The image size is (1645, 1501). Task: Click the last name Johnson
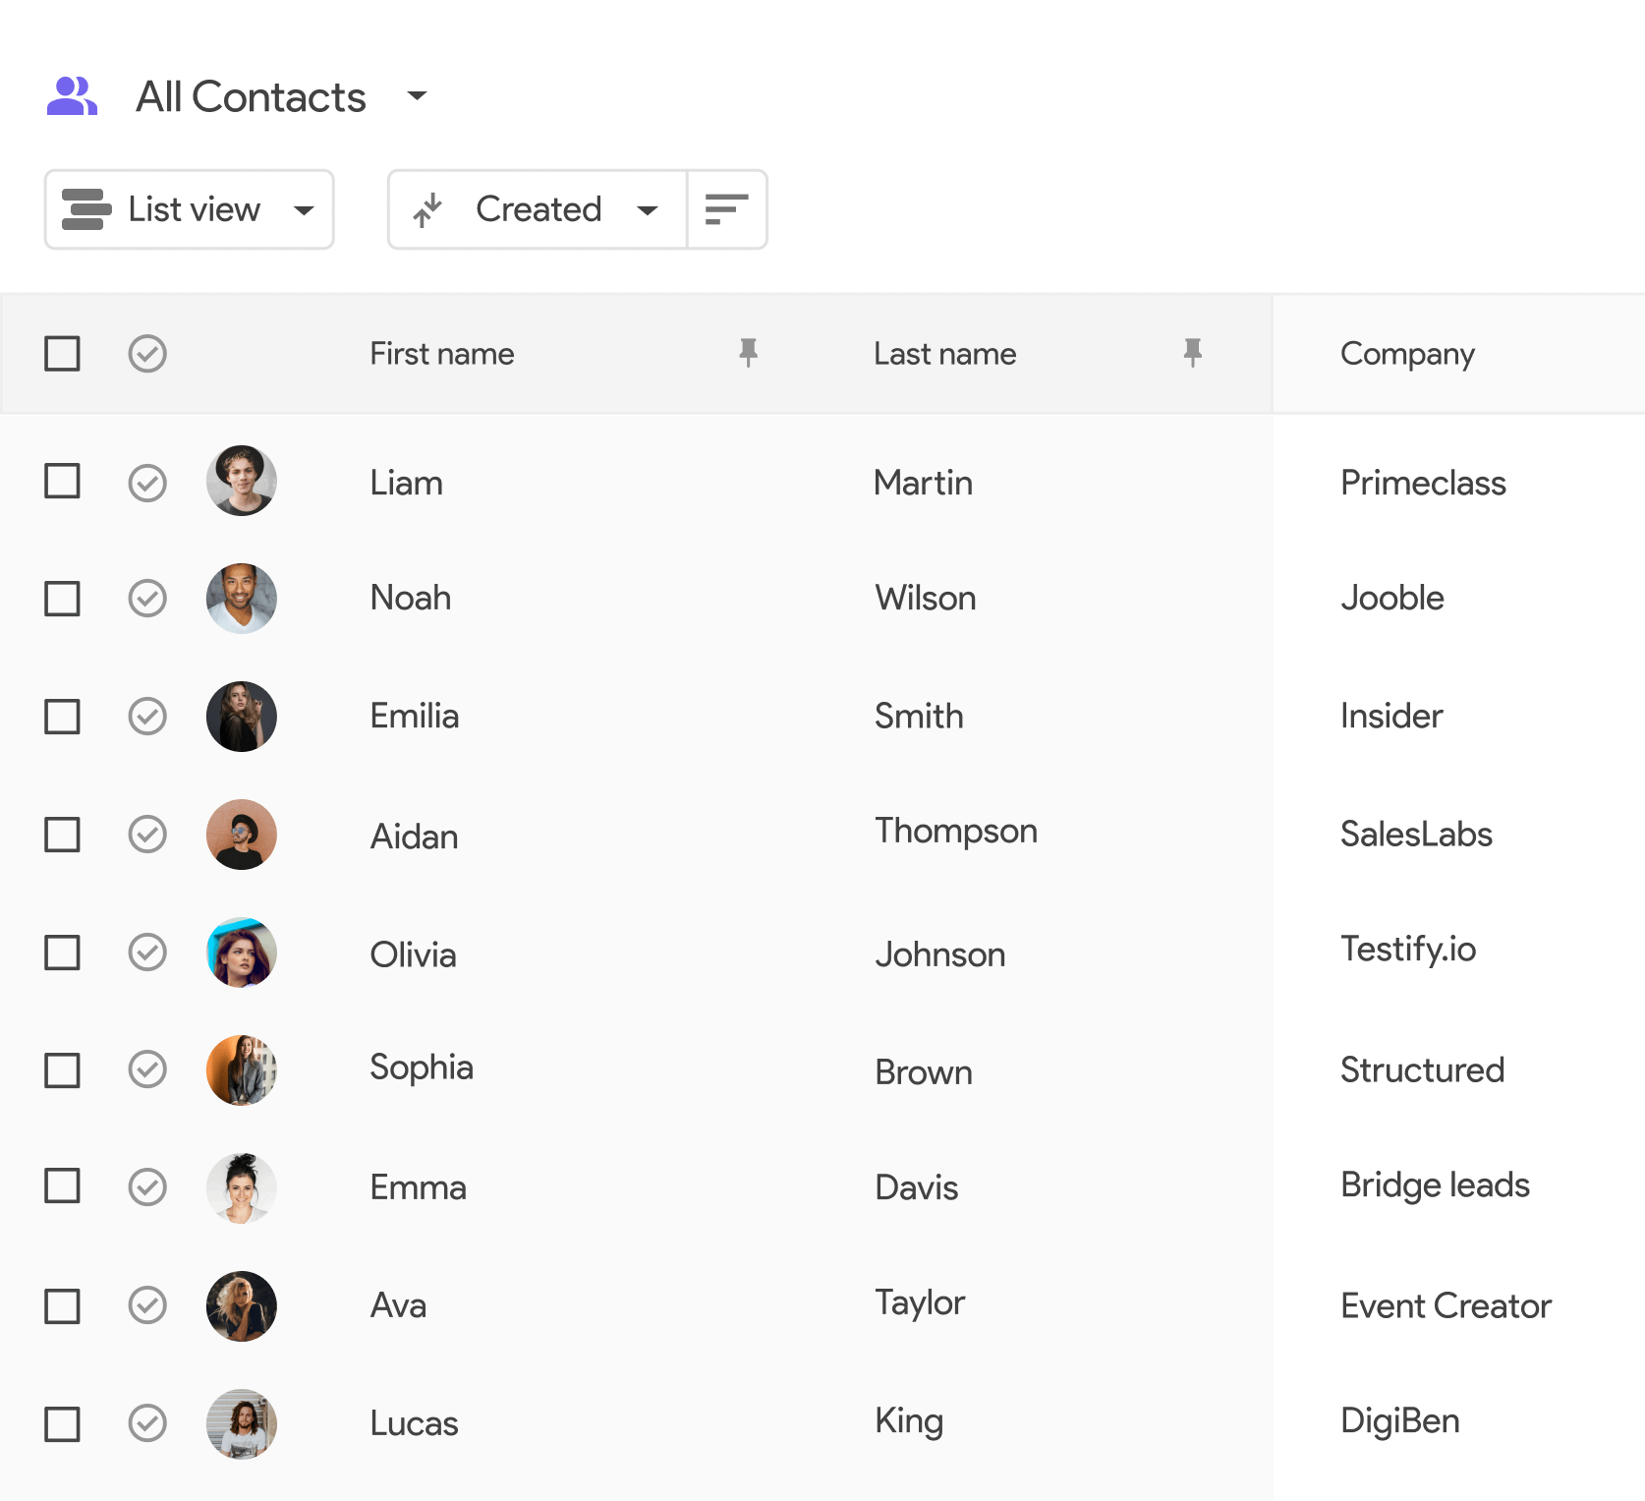940,954
